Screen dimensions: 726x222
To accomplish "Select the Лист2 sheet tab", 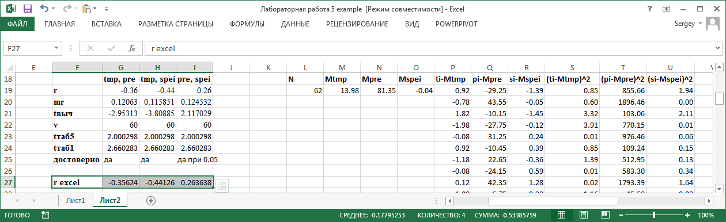I will 110,201.
